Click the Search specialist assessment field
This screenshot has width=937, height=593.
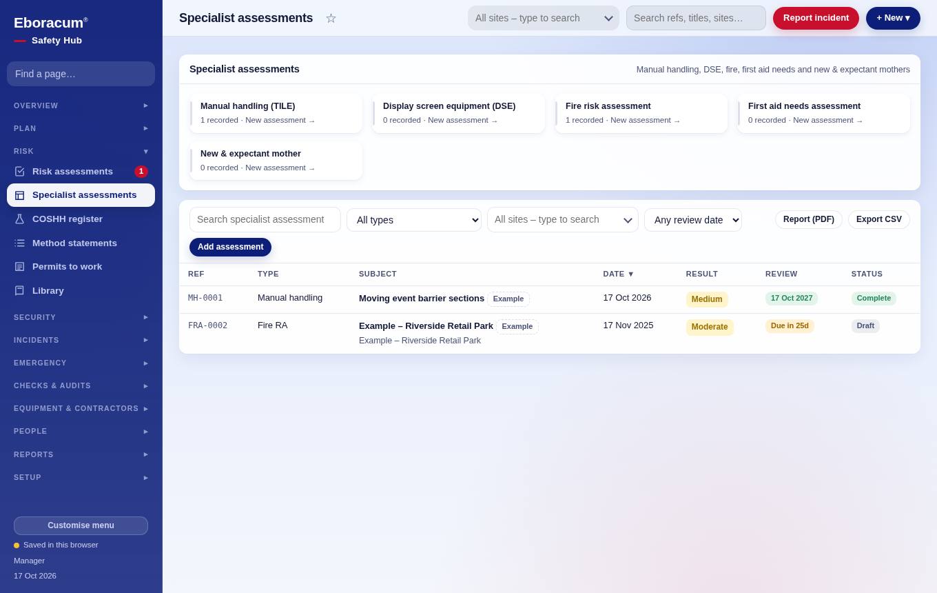point(265,219)
